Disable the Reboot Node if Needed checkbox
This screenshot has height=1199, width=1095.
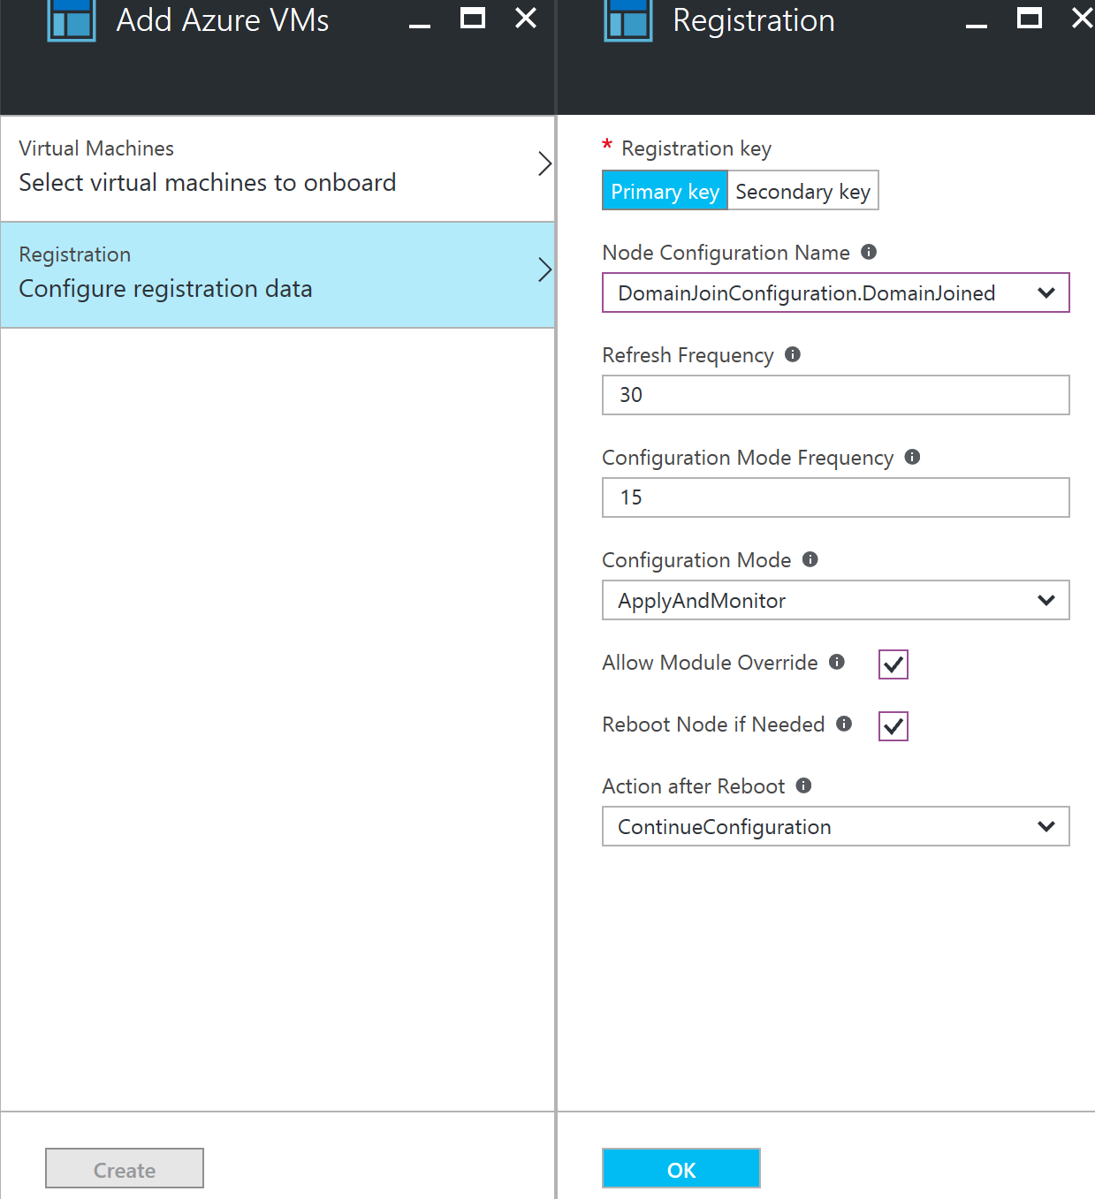[x=893, y=726]
